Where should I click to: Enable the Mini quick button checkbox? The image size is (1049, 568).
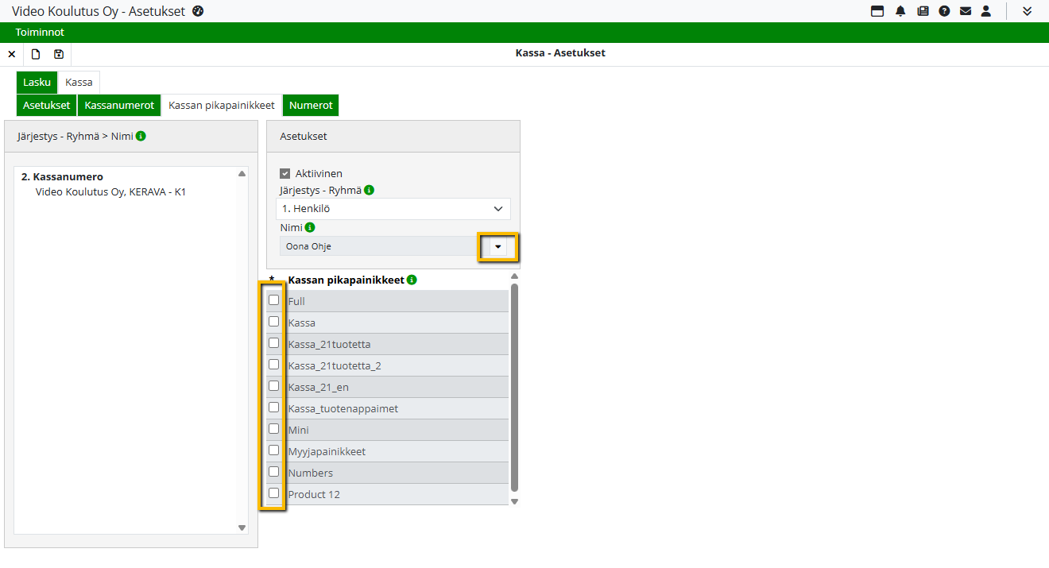(x=273, y=429)
